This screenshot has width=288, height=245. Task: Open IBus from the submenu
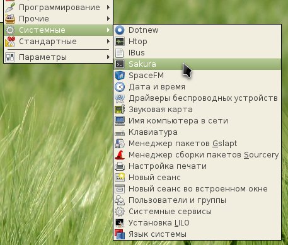pos(197,53)
